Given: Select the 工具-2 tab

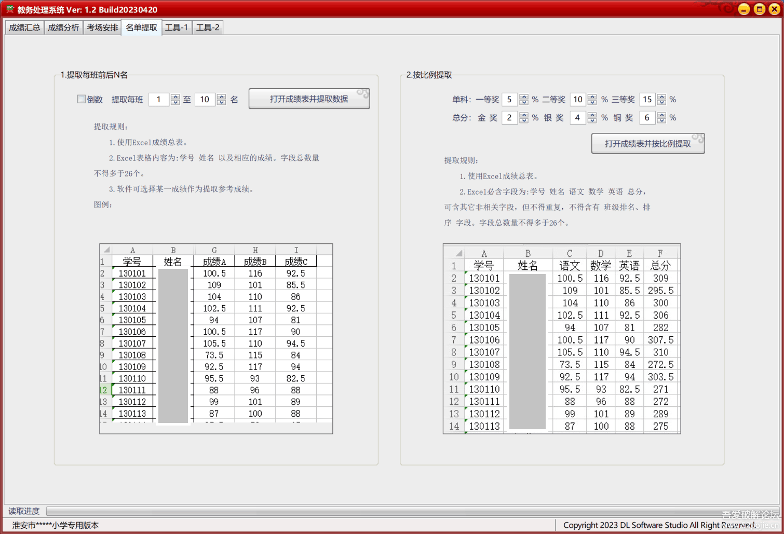Looking at the screenshot, I should 207,27.
